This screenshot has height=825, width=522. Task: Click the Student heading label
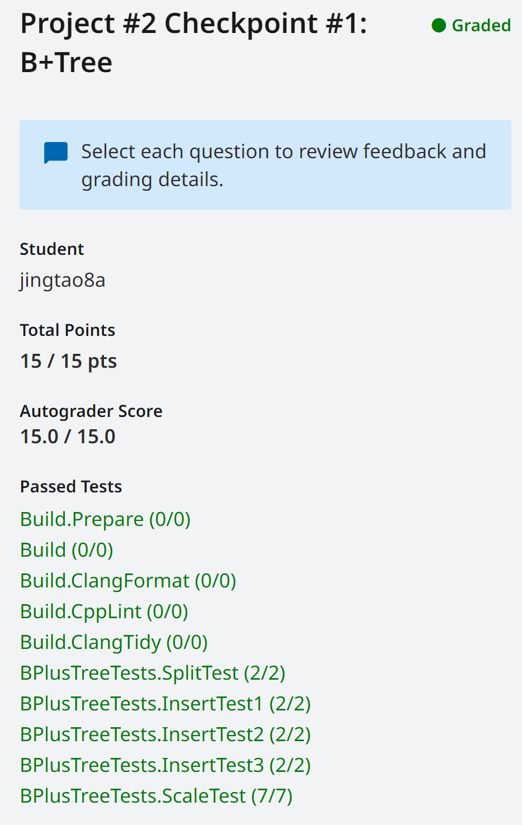tap(52, 249)
